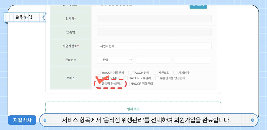Select the HACCP 교육관리 checkbox

[126, 78]
